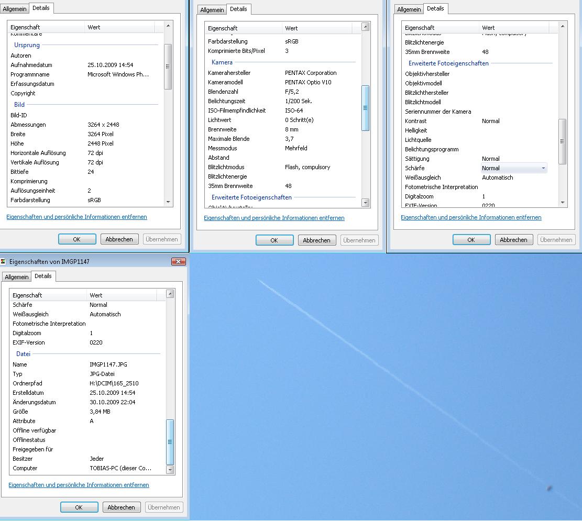Image resolution: width=582 pixels, height=521 pixels.
Task: Click the IMGP1147 window title icon
Action: (3, 262)
